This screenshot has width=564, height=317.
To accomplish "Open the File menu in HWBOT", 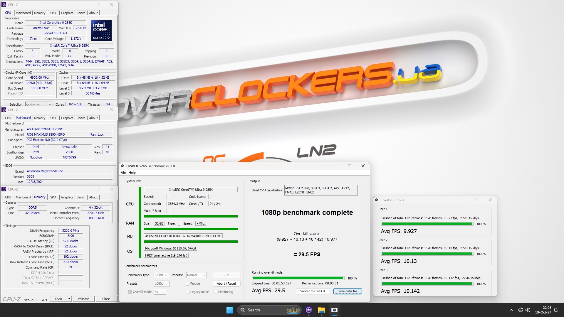I will tap(123, 173).
